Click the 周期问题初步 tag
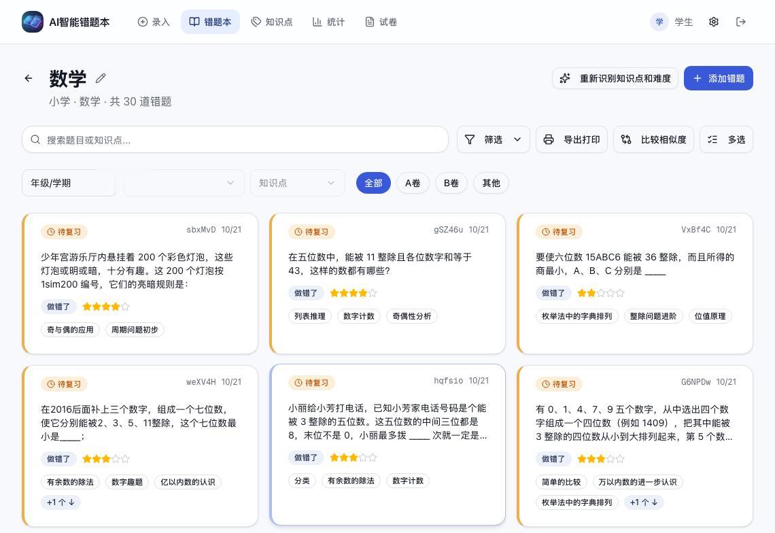Viewport: 775px width, 533px height. (135, 329)
